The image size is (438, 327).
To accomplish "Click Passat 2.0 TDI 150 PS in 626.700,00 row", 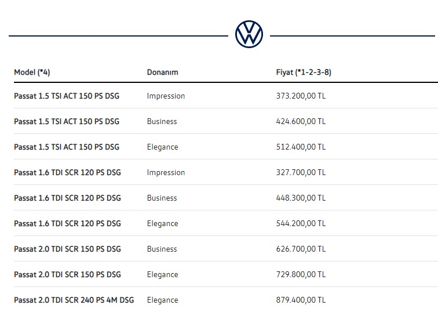I will click(x=68, y=249).
